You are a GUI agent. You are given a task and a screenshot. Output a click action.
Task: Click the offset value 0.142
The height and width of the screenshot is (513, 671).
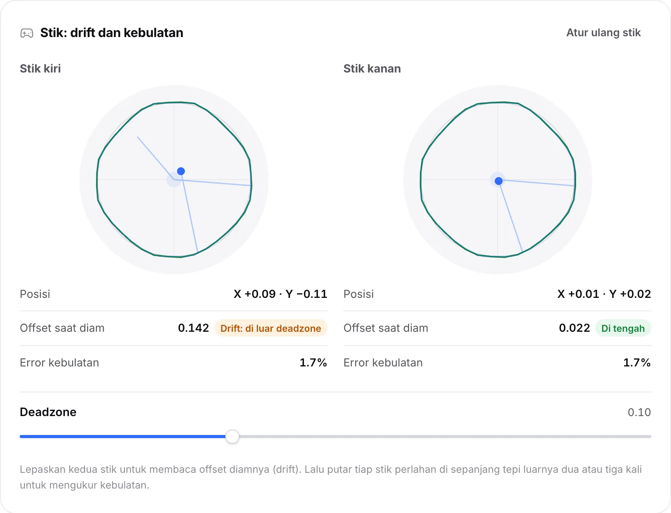[x=193, y=328]
